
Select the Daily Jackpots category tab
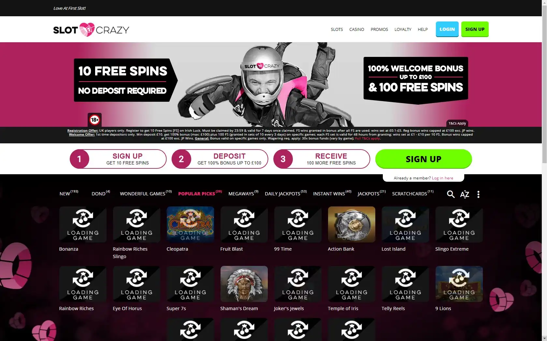(286, 193)
